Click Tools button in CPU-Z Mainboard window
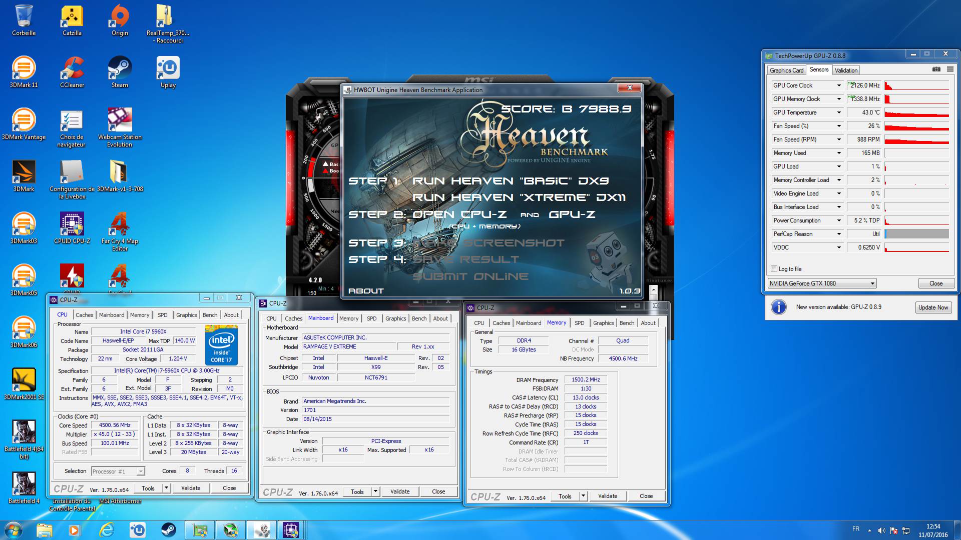961x540 pixels. pos(357,491)
